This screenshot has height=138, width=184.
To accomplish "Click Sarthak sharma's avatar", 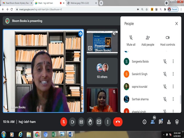I will 126,99.
